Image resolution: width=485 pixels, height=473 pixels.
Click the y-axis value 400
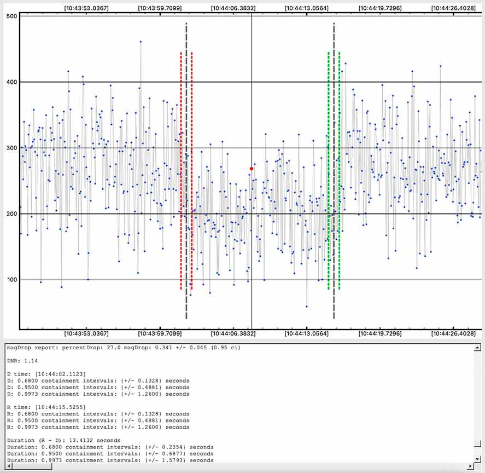point(11,82)
